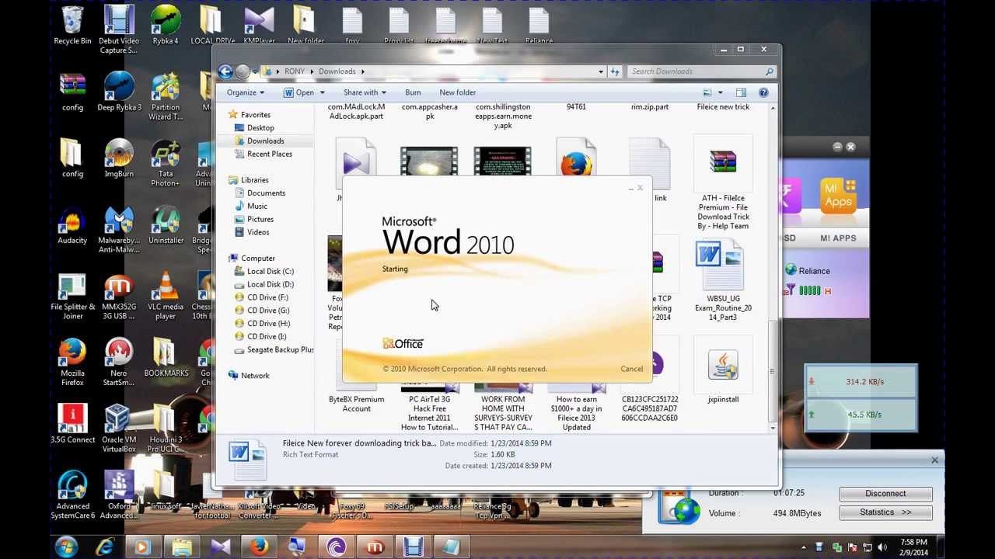This screenshot has width=995, height=559.
Task: Click RONY in the address breadcrumb
Action: (x=295, y=71)
